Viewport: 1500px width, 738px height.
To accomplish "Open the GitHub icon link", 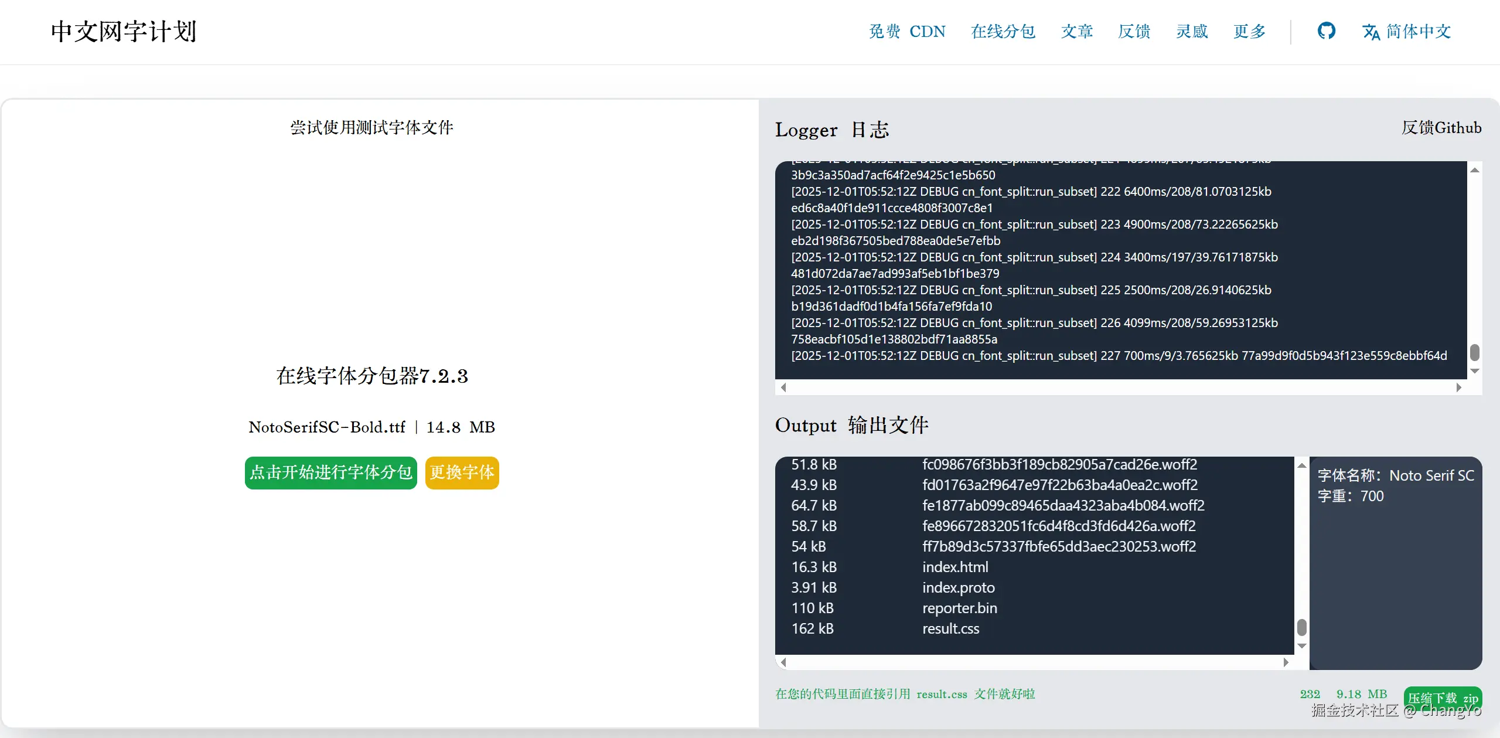I will pos(1326,31).
